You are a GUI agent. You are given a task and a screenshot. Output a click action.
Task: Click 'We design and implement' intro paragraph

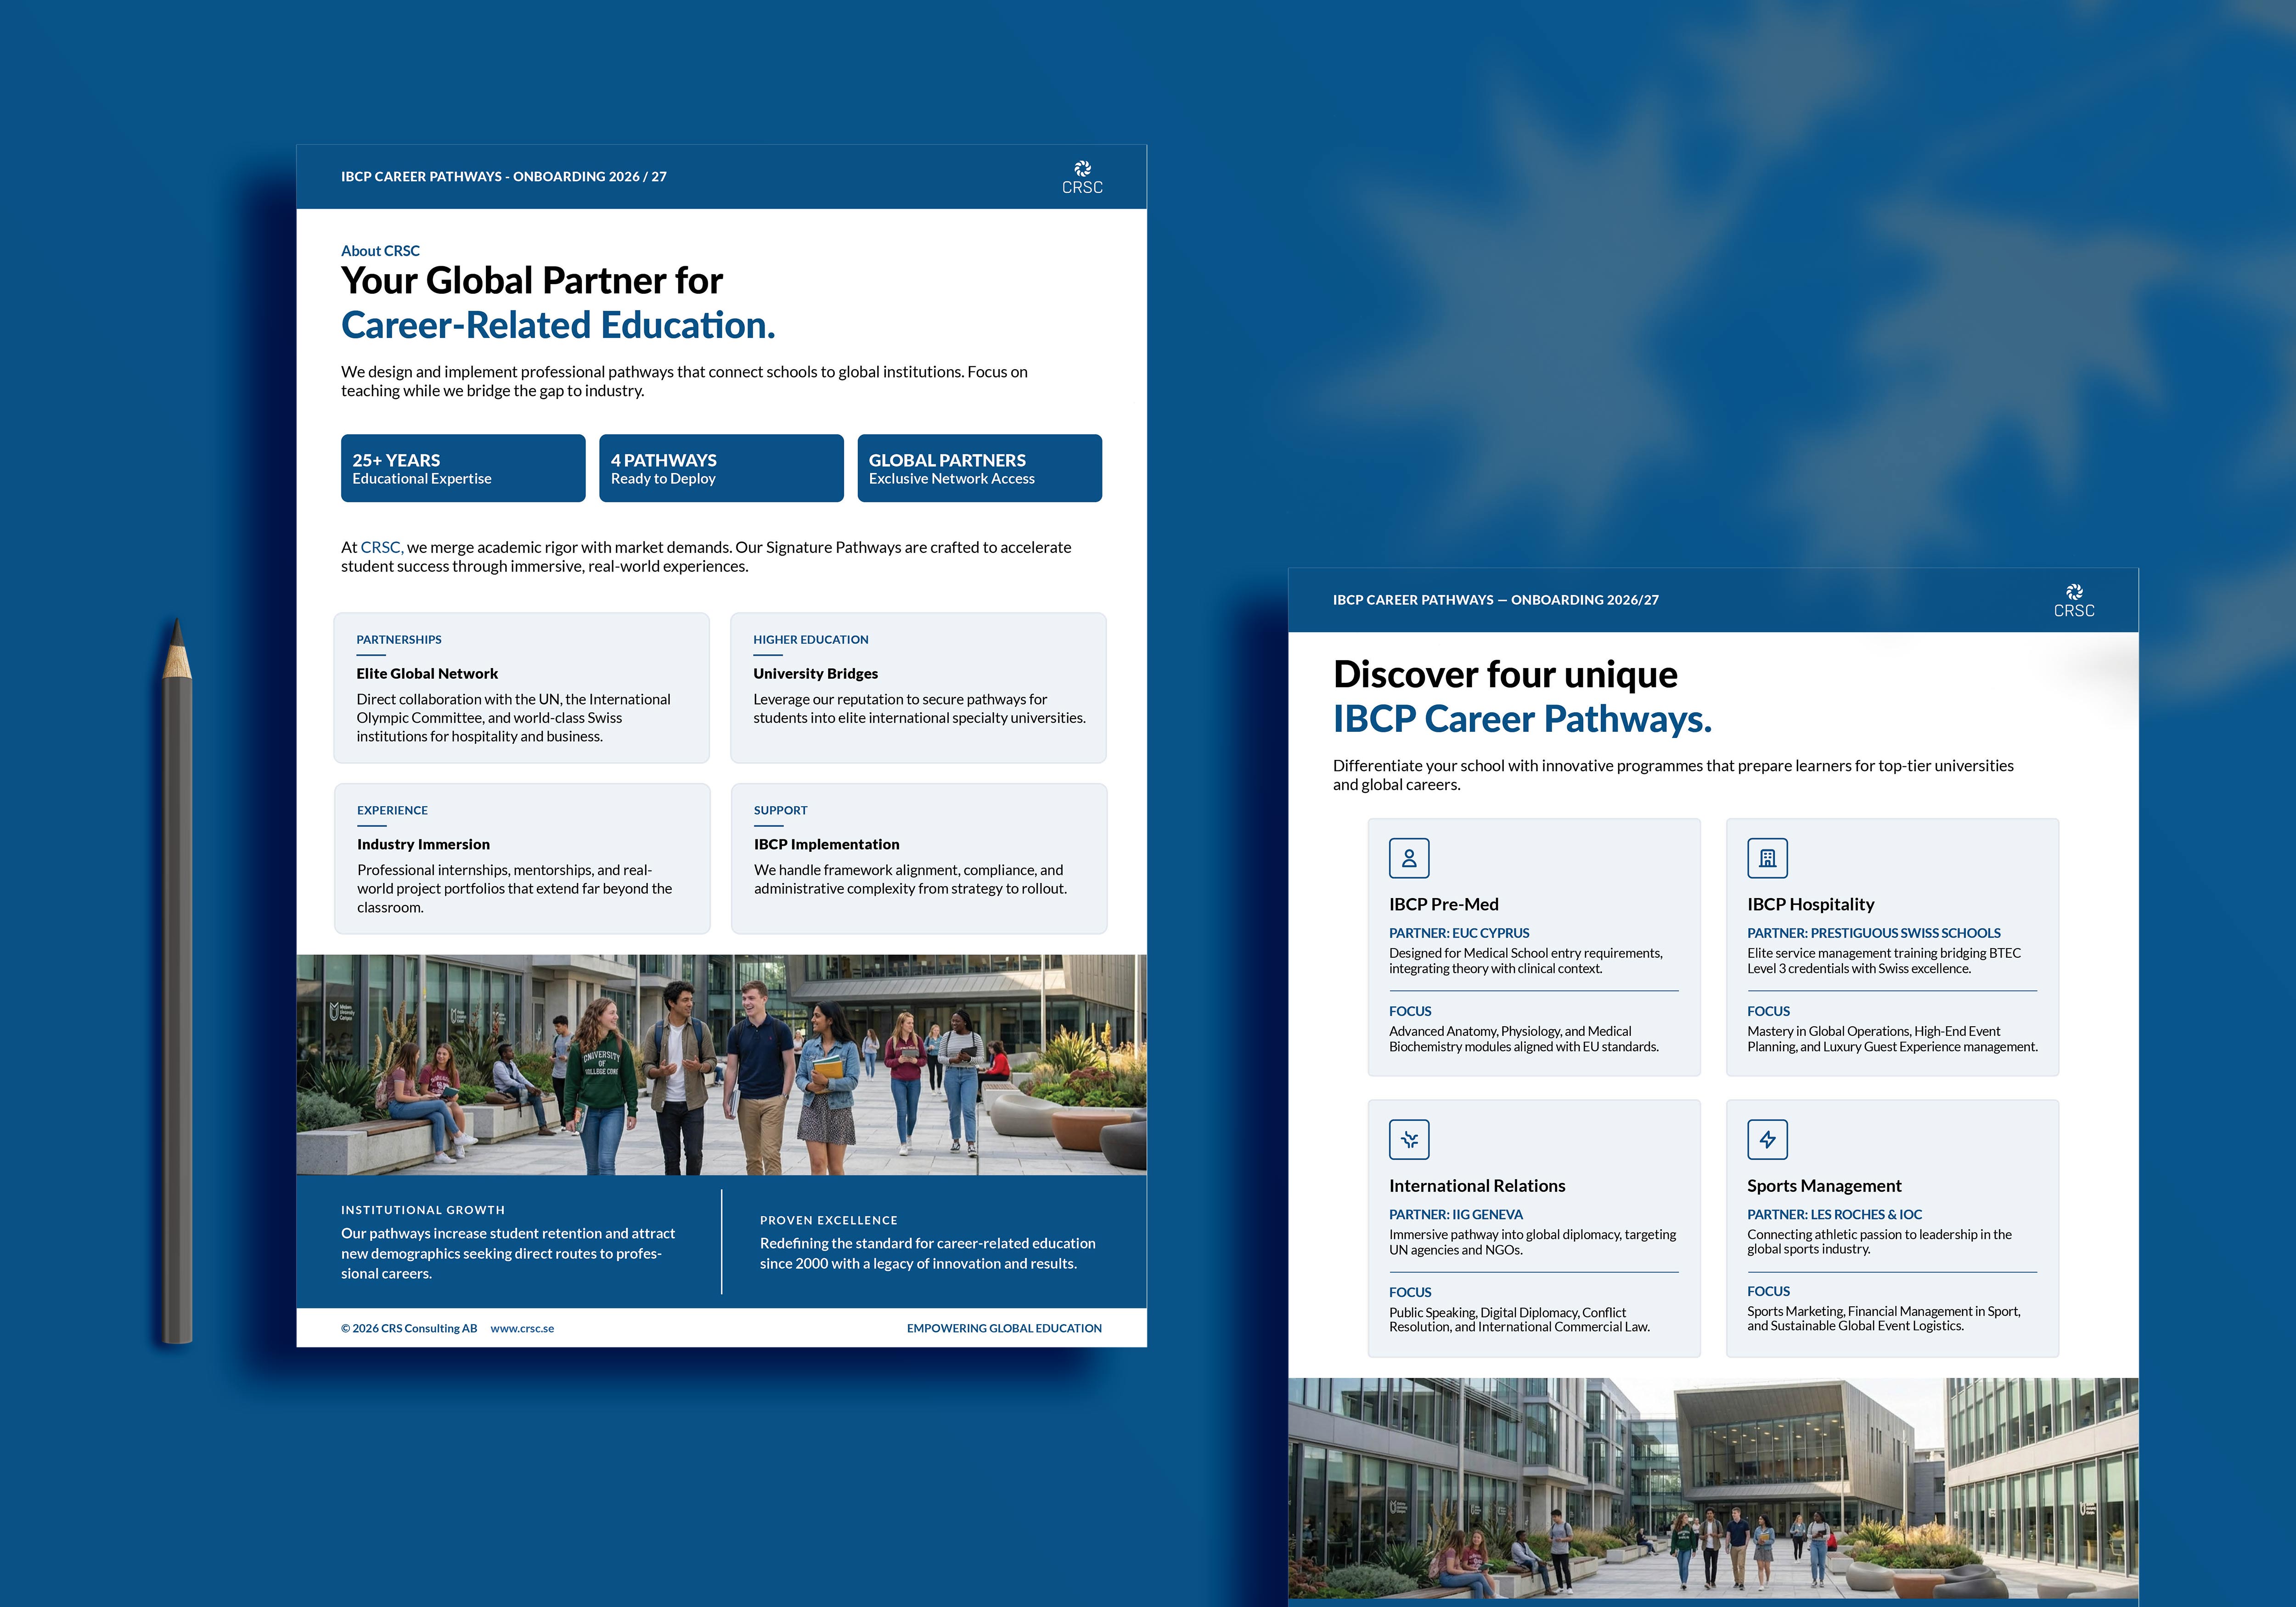point(684,381)
